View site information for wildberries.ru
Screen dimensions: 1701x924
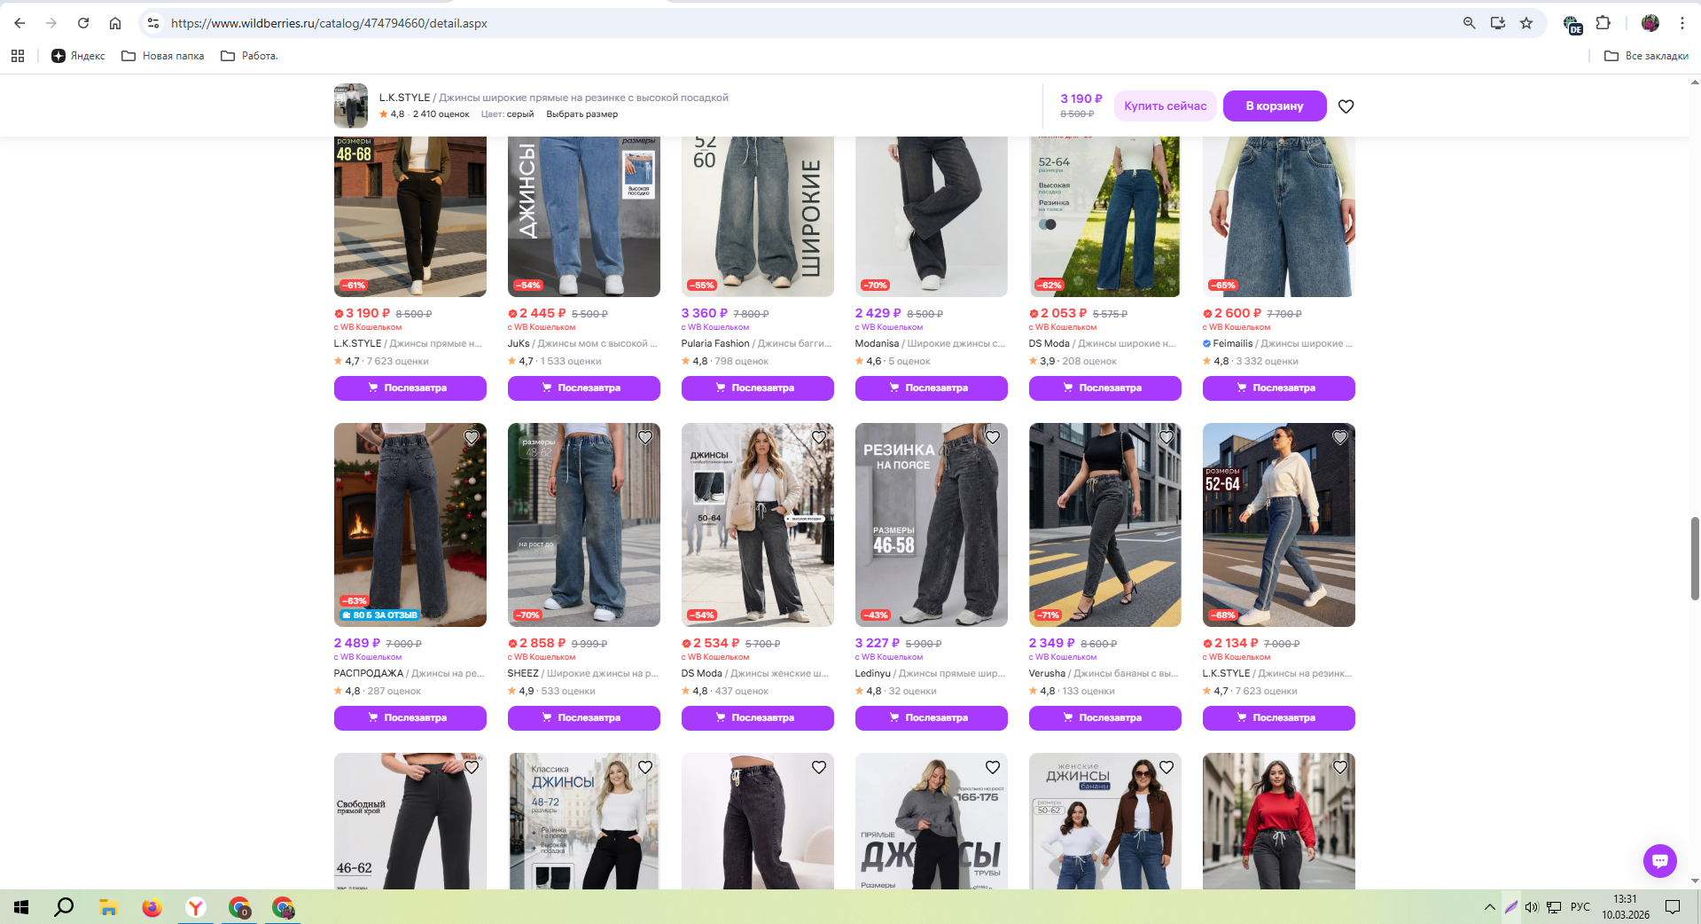tap(153, 23)
